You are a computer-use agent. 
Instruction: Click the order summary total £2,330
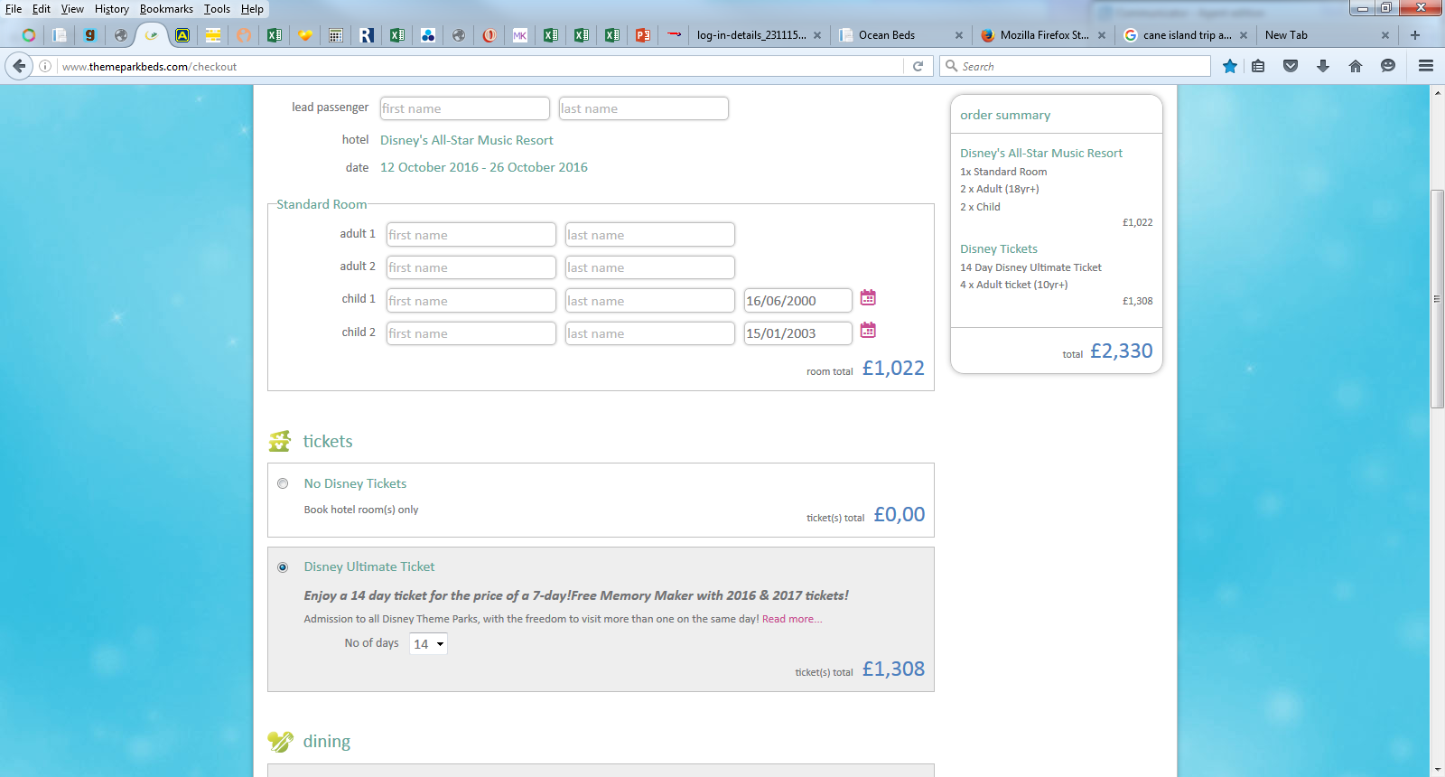click(1121, 351)
